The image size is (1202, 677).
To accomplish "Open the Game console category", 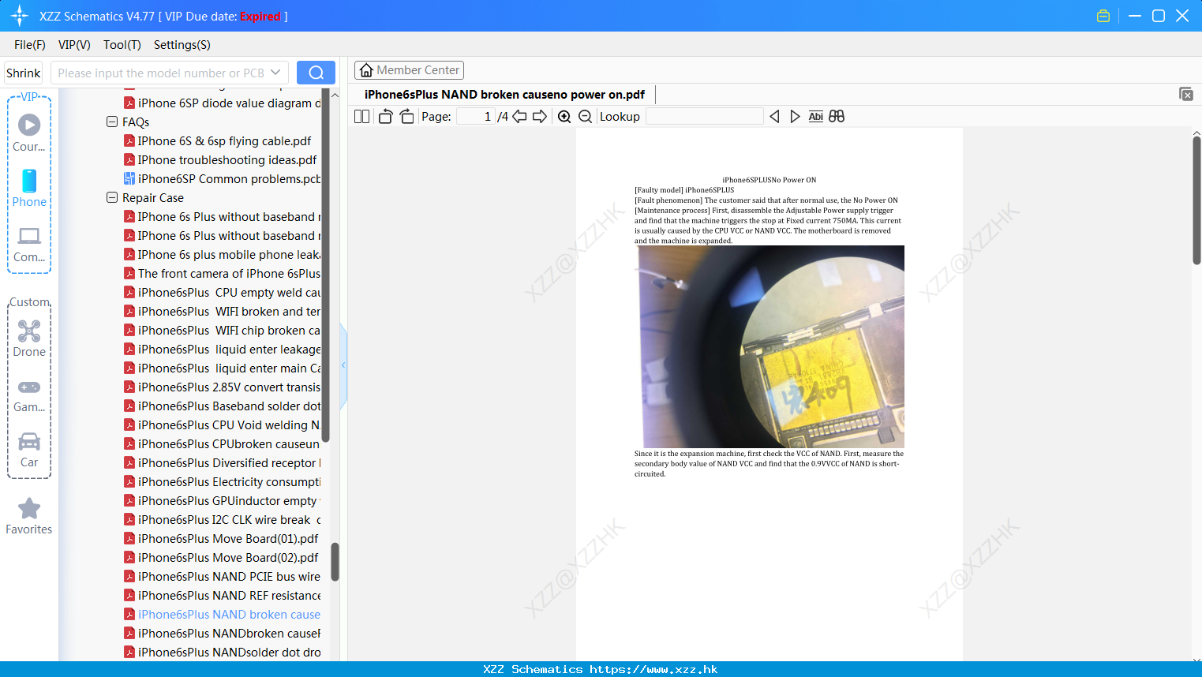I will pyautogui.click(x=29, y=395).
